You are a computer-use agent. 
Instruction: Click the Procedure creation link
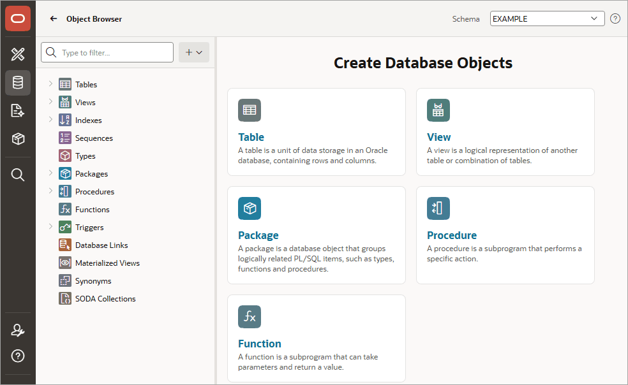click(452, 235)
